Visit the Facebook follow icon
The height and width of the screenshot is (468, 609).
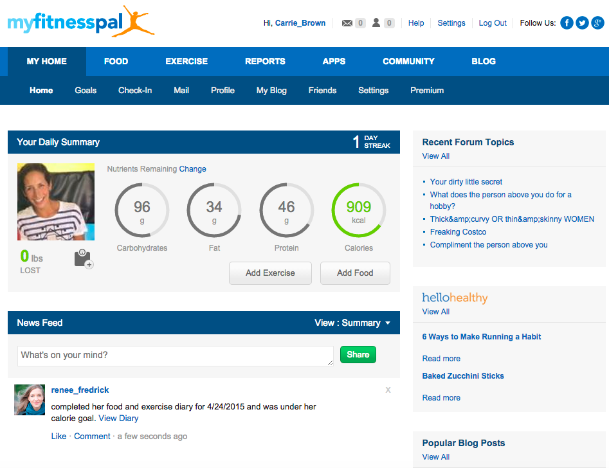[x=567, y=23]
